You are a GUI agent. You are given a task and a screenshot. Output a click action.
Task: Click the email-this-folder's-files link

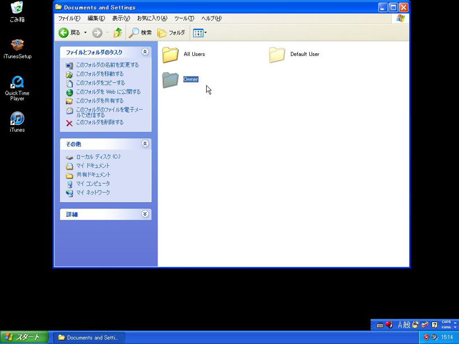[x=109, y=112]
